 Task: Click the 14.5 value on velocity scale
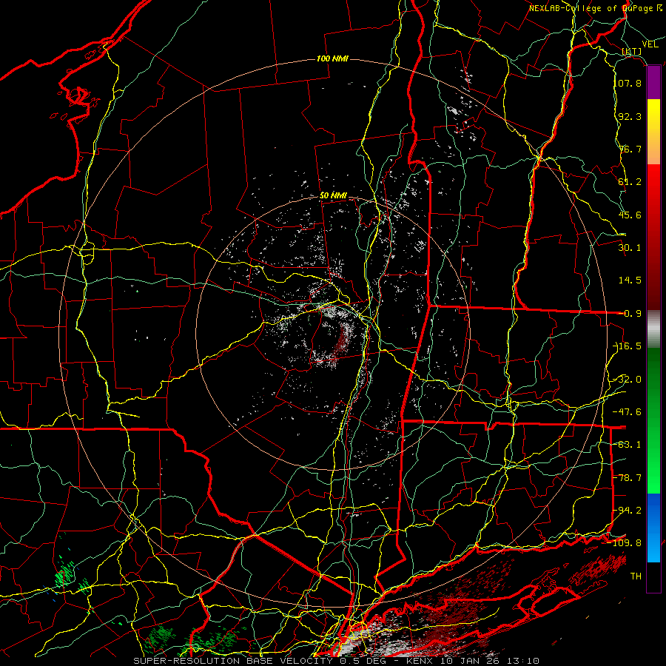tap(630, 280)
